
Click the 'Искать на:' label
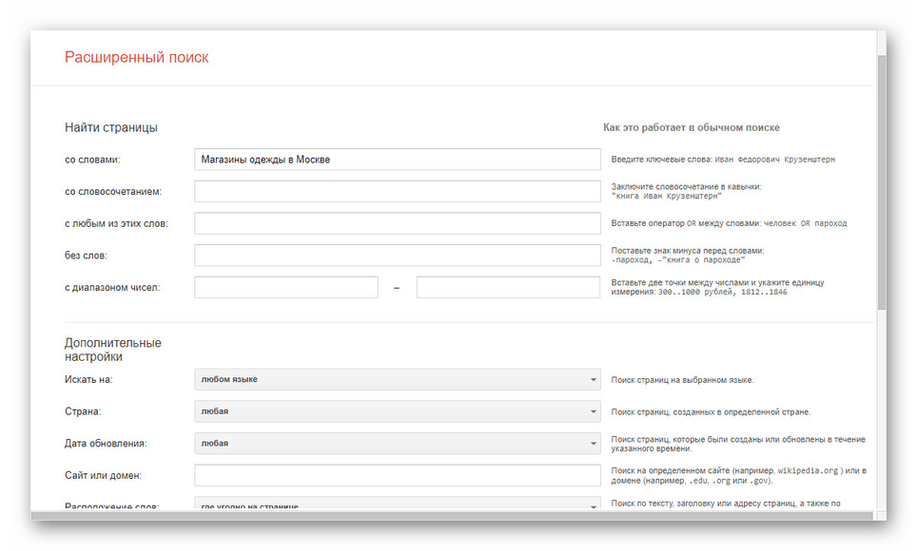coord(88,379)
